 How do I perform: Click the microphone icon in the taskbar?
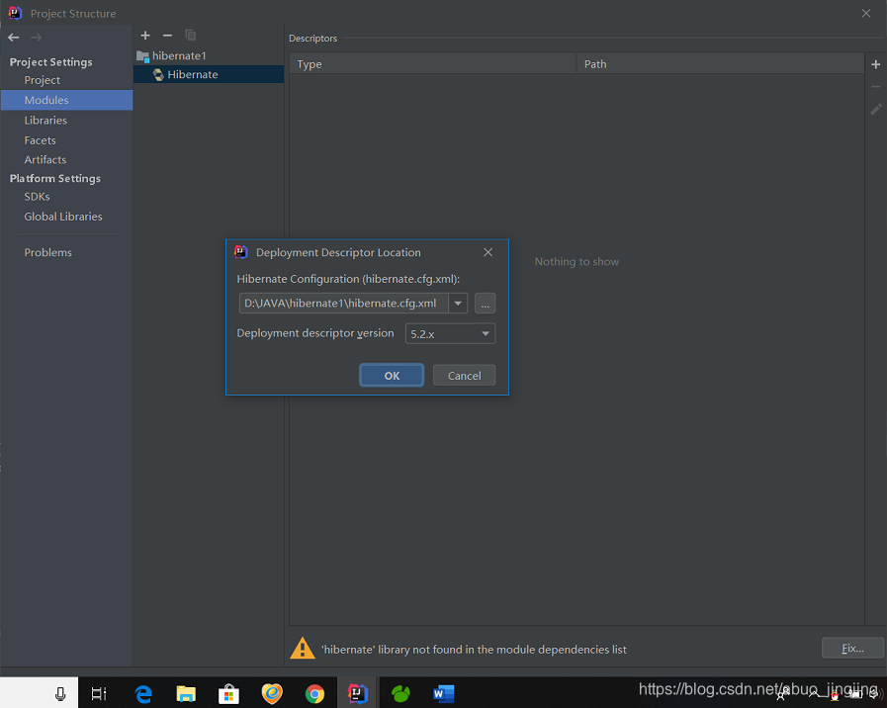click(60, 694)
